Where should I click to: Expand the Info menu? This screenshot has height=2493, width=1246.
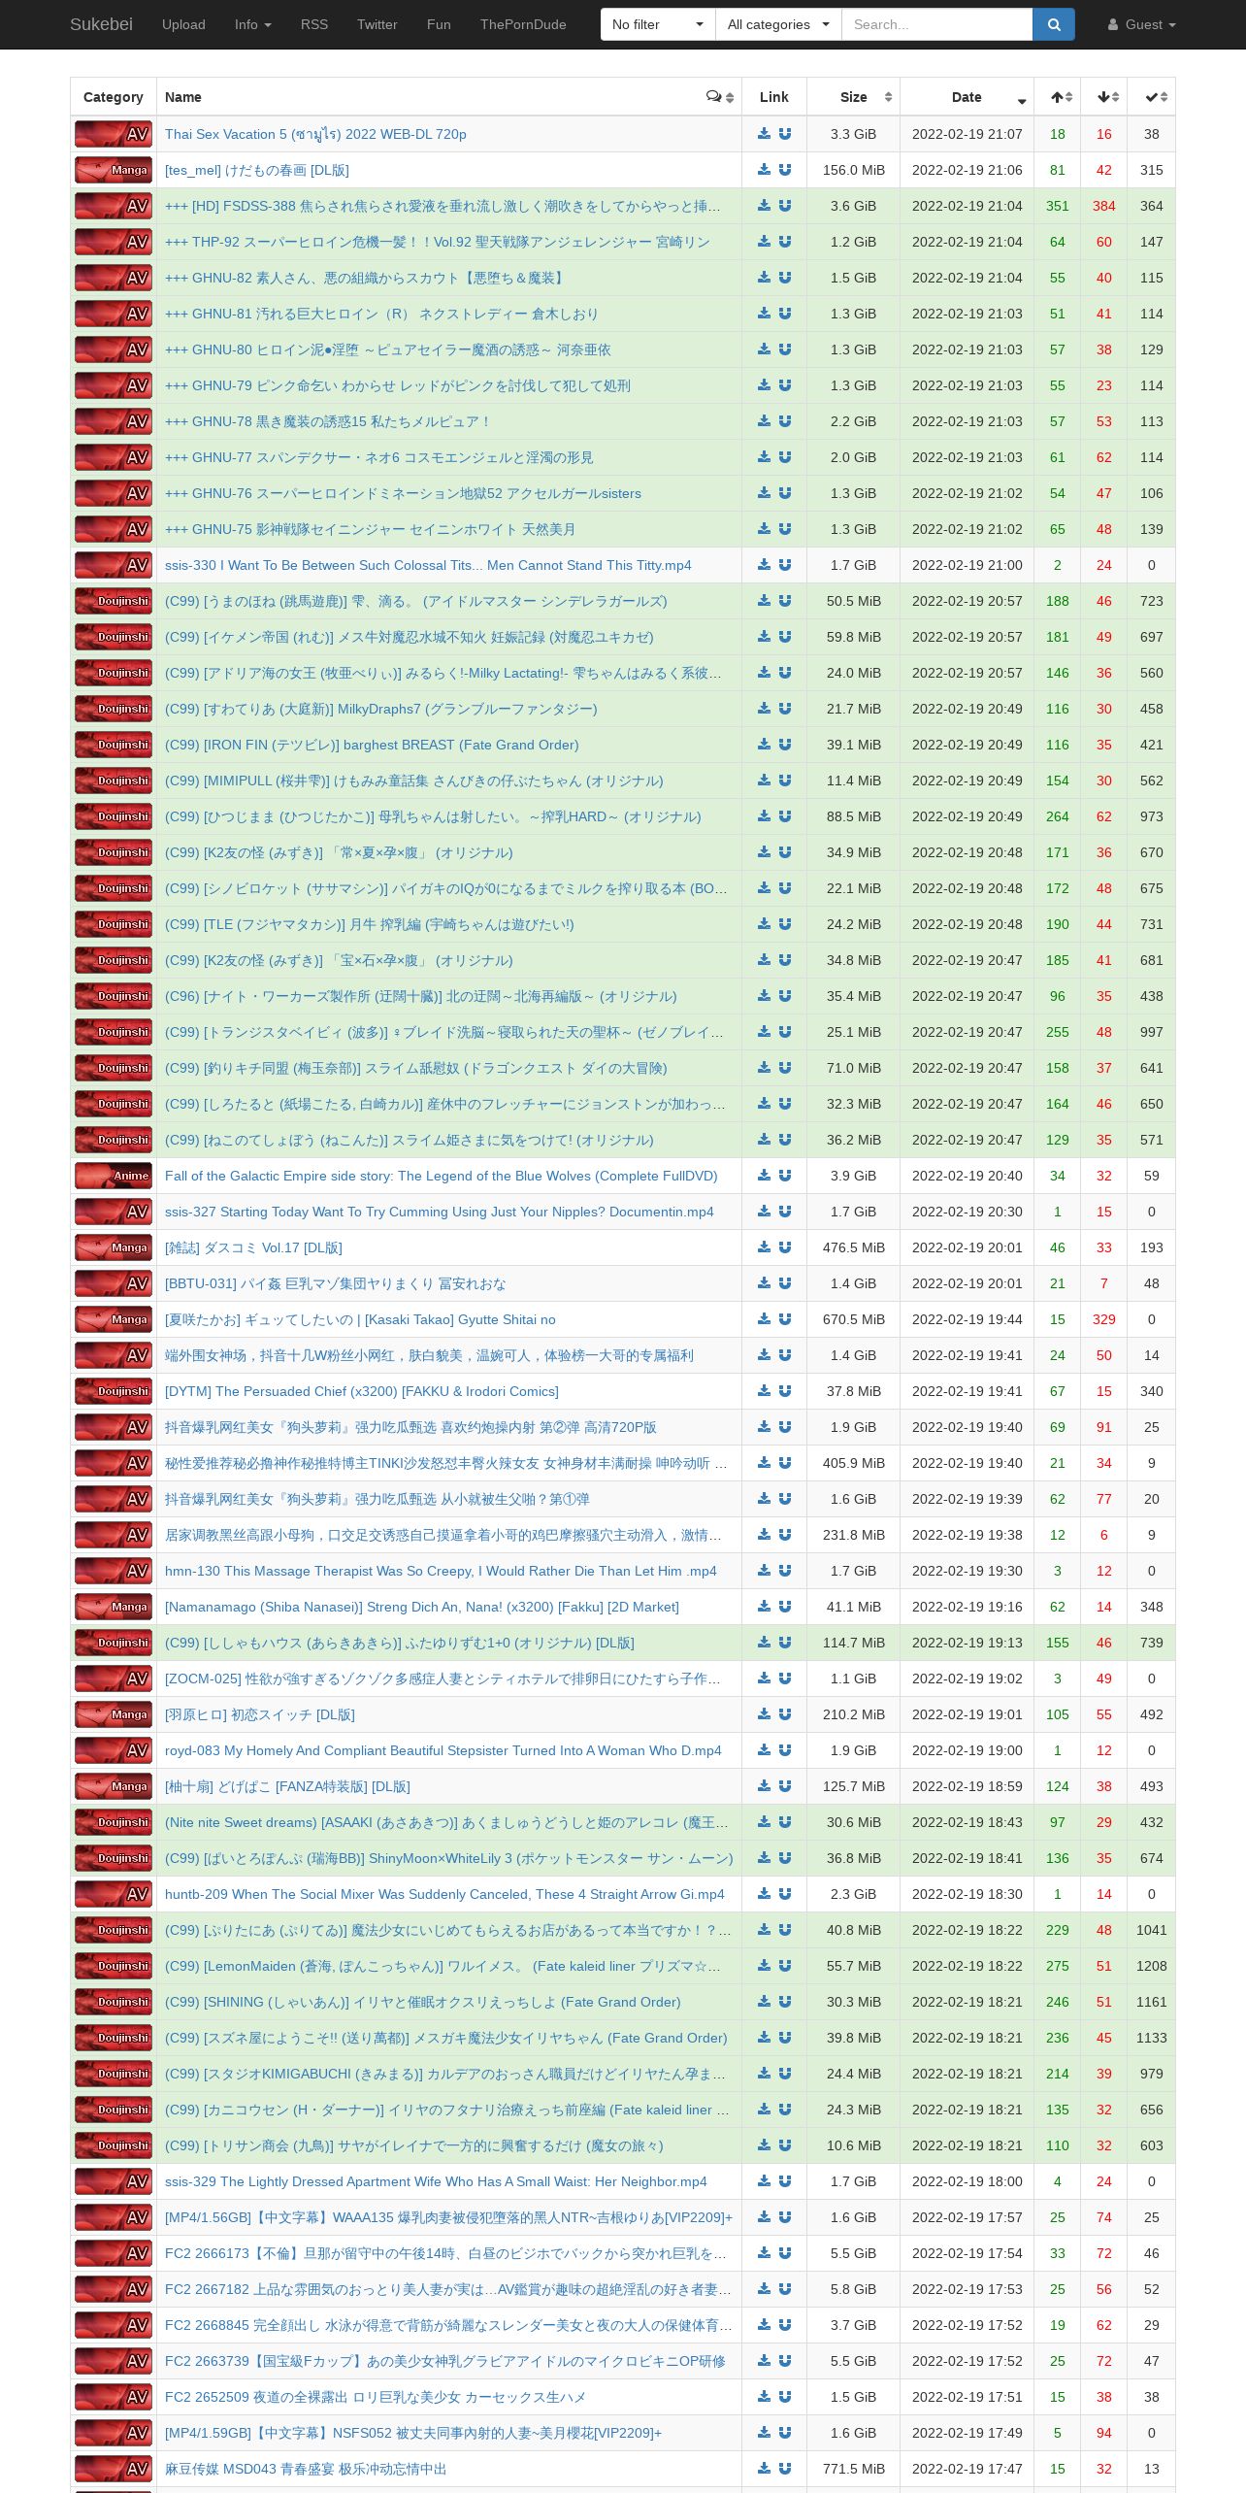(253, 24)
